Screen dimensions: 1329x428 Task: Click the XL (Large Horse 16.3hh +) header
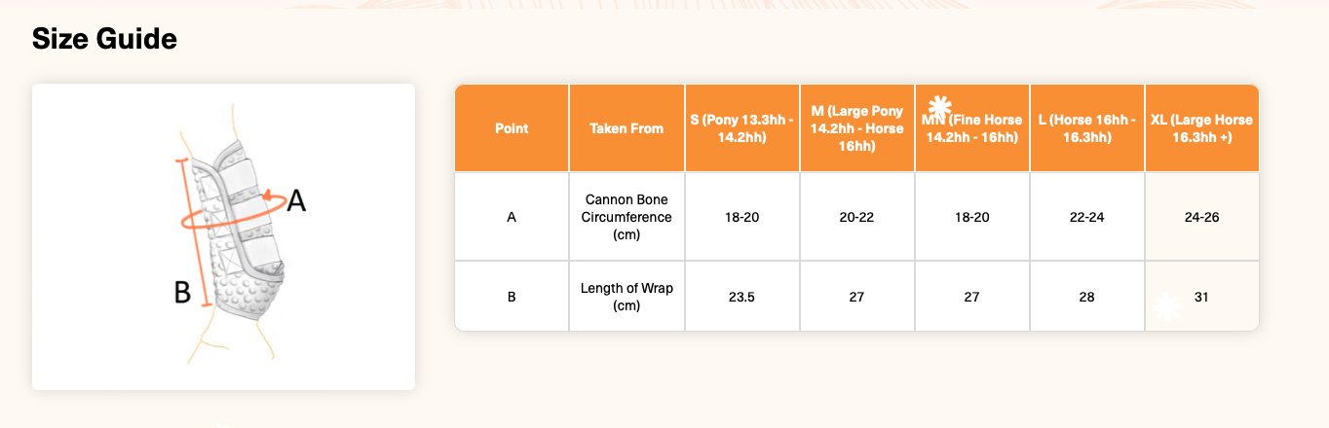[1200, 128]
